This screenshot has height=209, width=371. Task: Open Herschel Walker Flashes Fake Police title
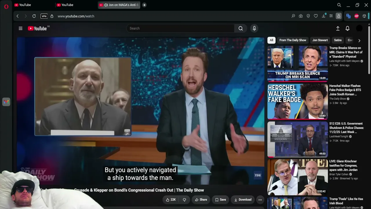345,90
